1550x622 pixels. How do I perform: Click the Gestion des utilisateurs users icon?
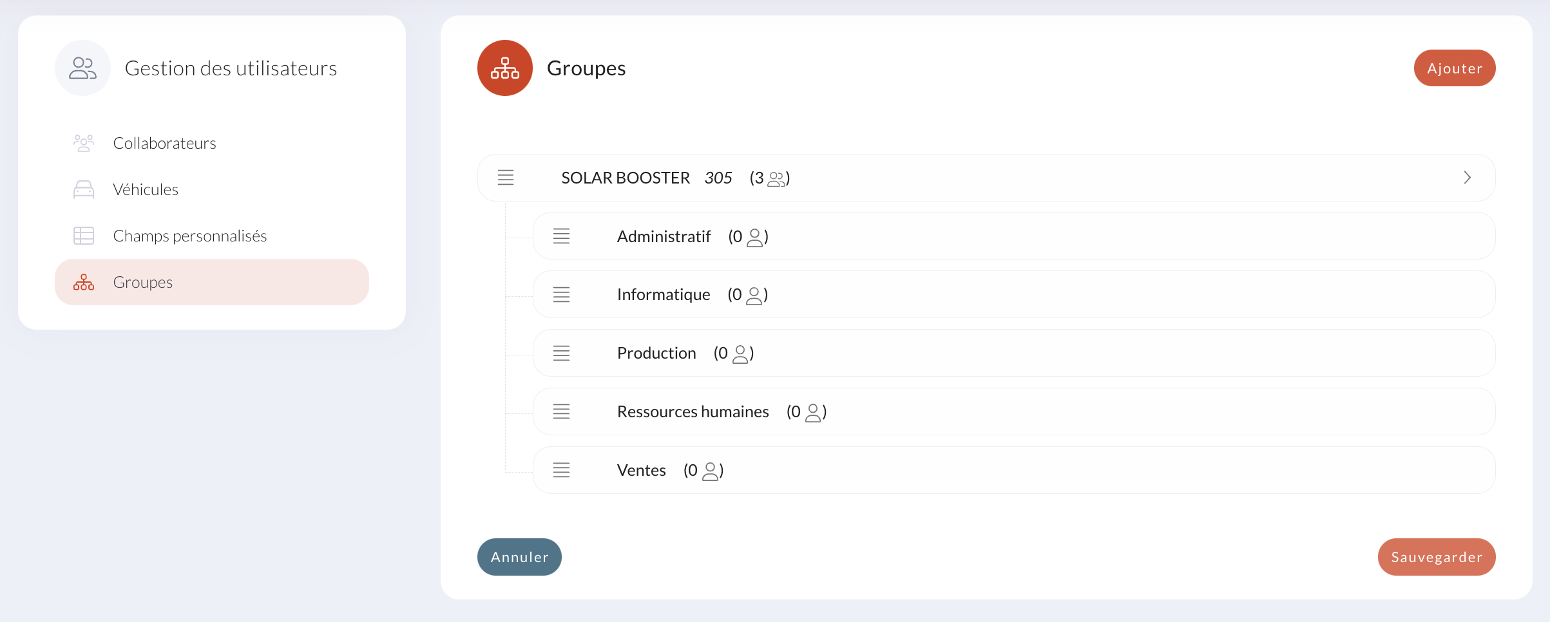point(82,68)
